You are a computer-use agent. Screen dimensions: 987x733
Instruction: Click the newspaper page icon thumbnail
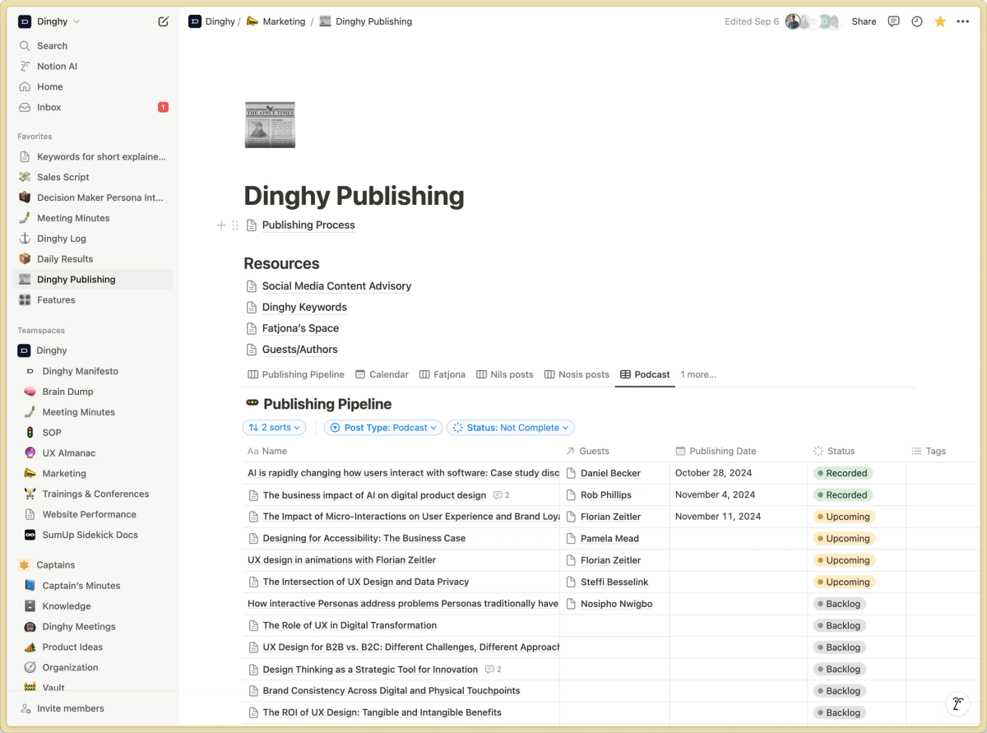(270, 124)
